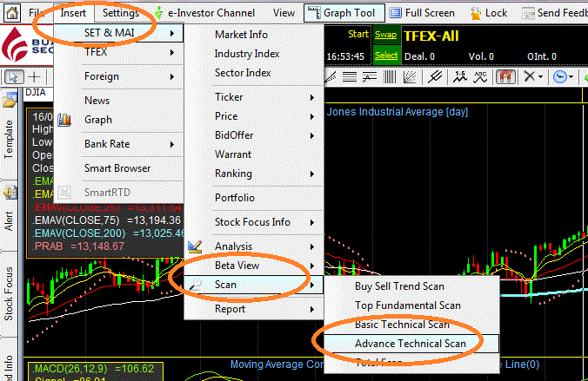This screenshot has height=381, width=588.
Task: Select the Andrews pitchfork tool
Action: (435, 77)
